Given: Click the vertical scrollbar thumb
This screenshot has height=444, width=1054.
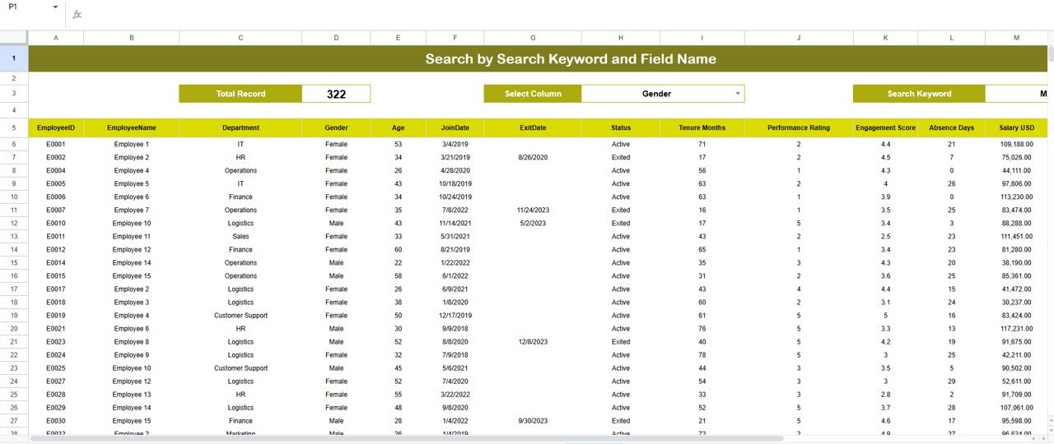Looking at the screenshot, I should tap(1050, 54).
